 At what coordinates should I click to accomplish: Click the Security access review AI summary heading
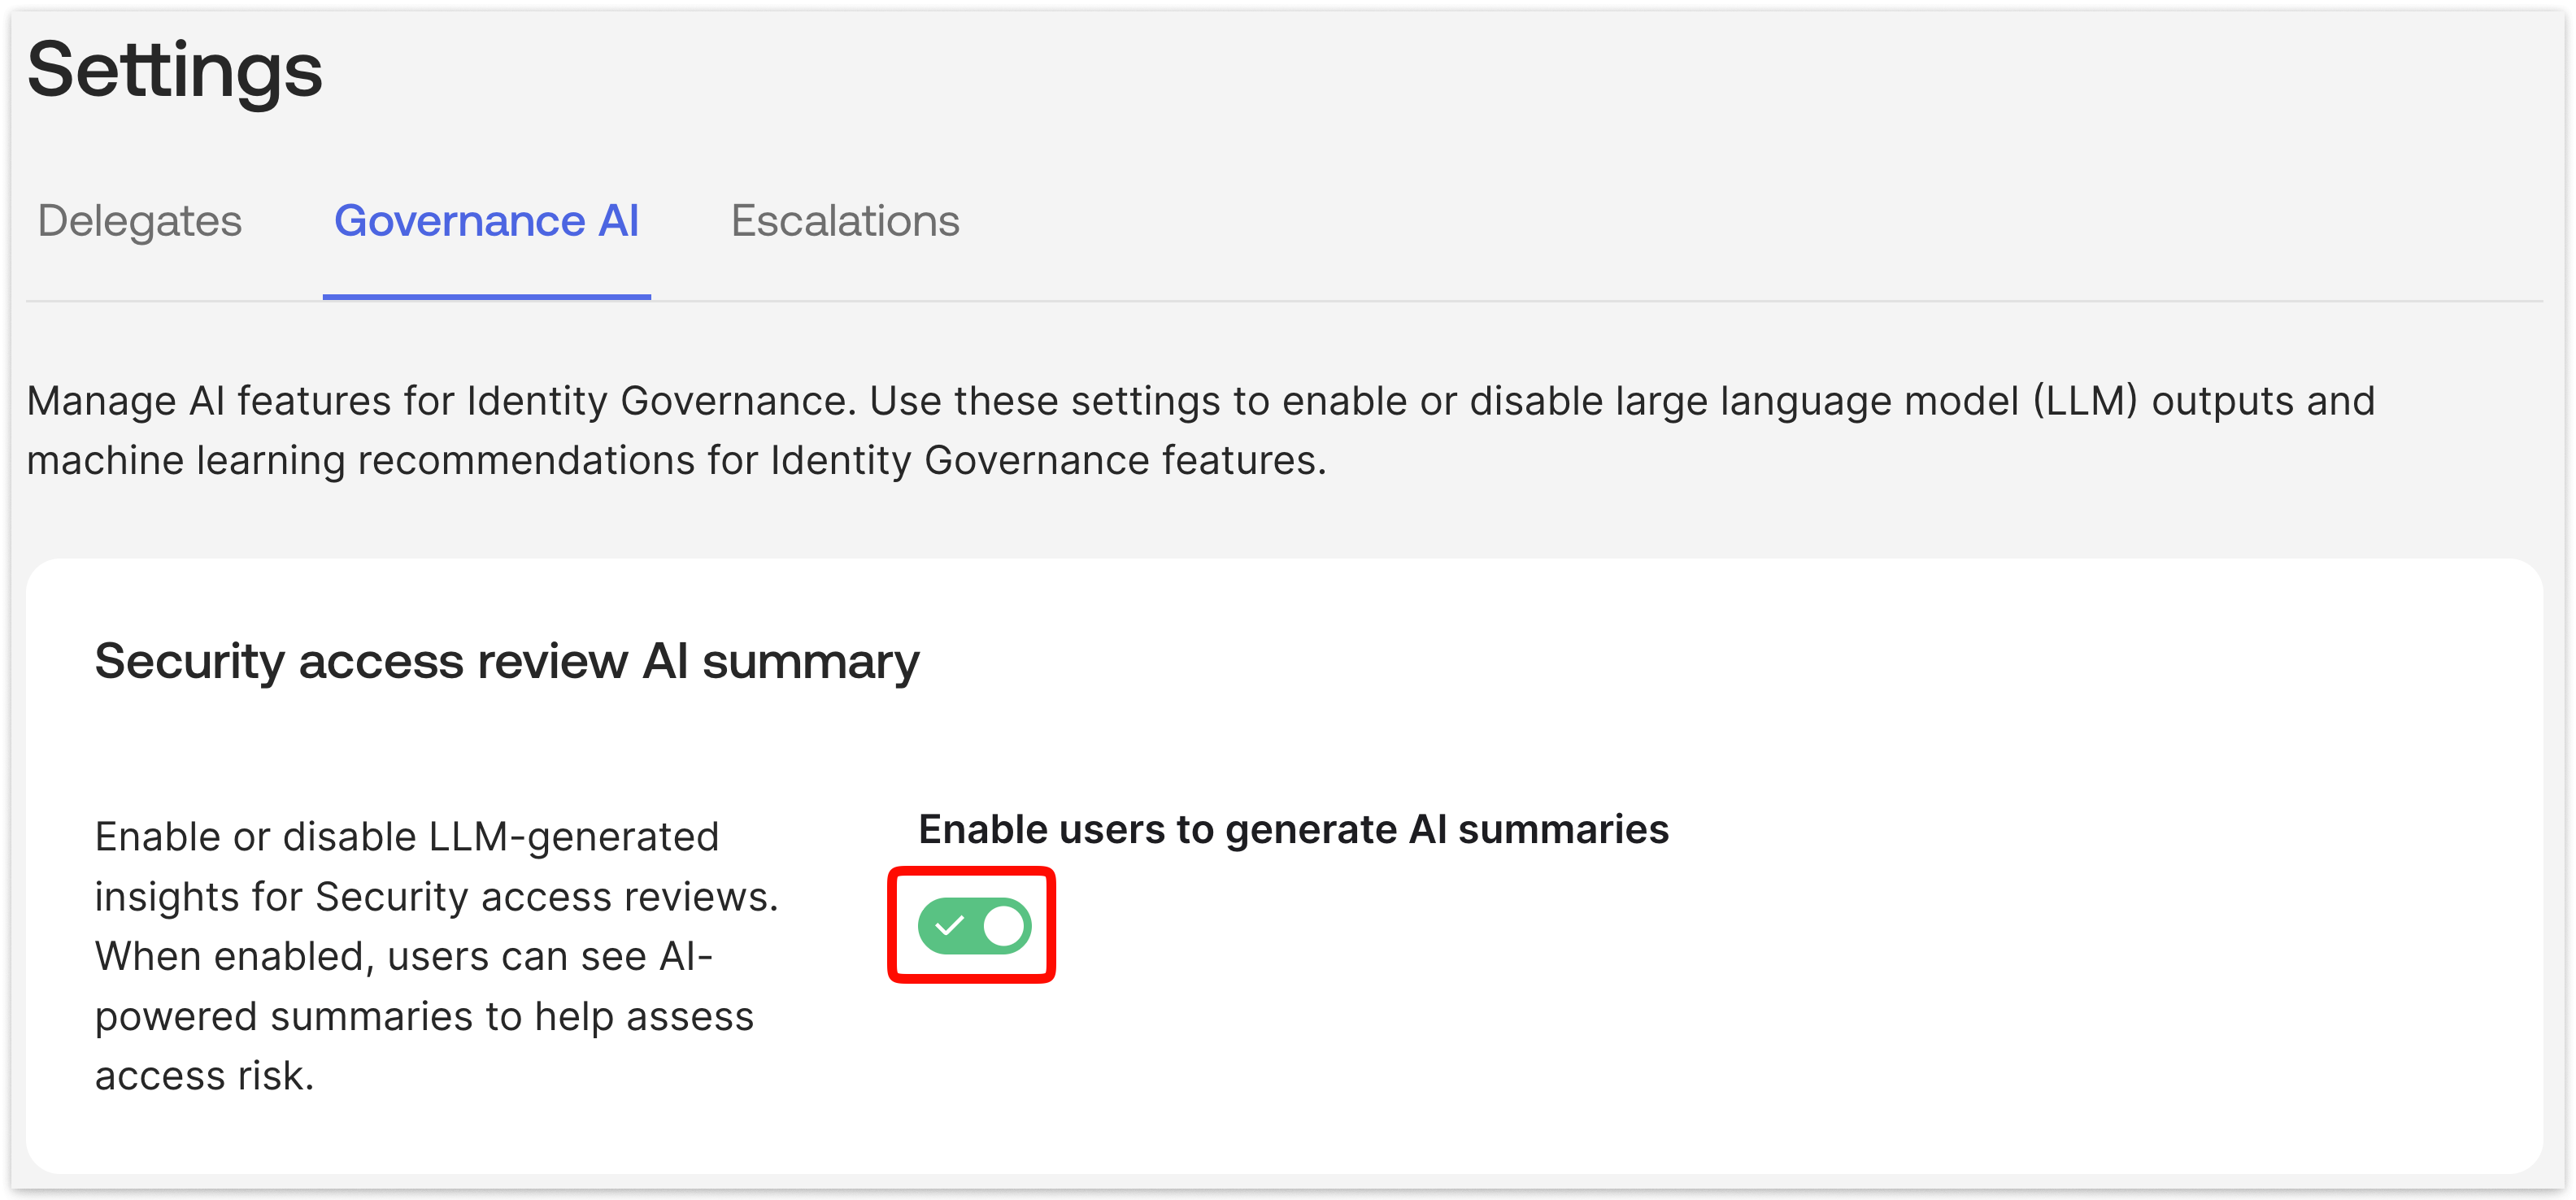point(508,660)
